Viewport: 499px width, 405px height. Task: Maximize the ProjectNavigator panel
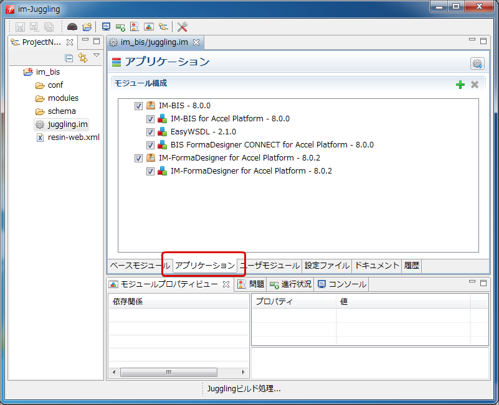click(x=97, y=41)
